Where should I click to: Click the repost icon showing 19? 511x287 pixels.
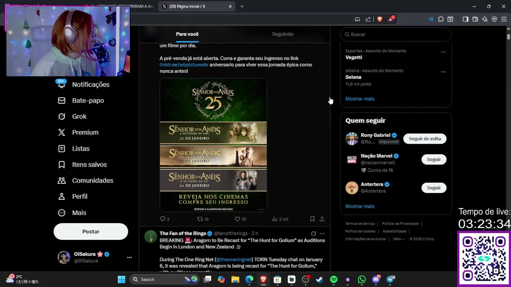pyautogui.click(x=203, y=219)
